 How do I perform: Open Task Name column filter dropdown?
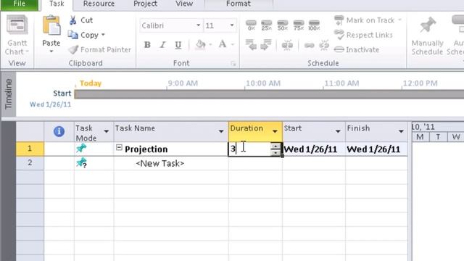221,131
